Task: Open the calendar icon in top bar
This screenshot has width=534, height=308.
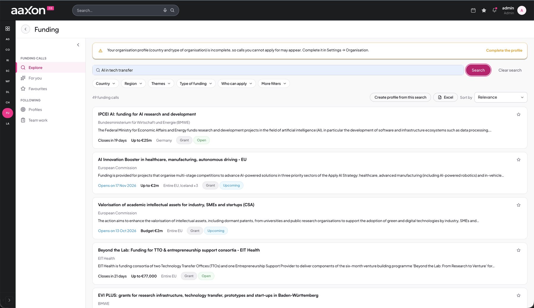Action: [473, 10]
